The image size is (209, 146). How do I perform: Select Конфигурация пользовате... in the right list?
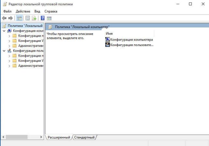coord(132,45)
